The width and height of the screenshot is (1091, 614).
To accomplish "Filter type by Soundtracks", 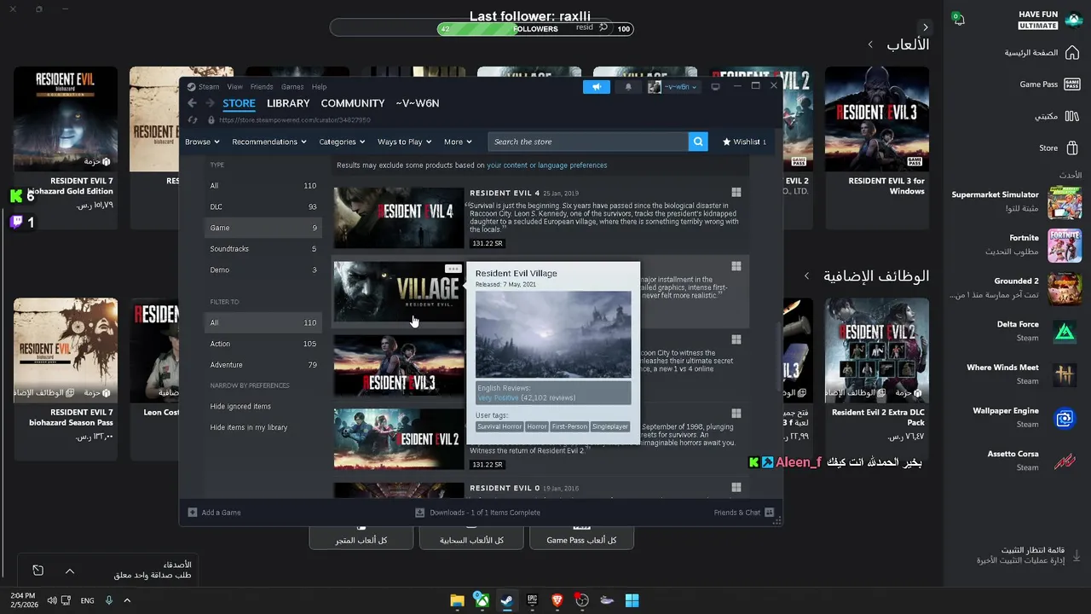I will [x=263, y=249].
